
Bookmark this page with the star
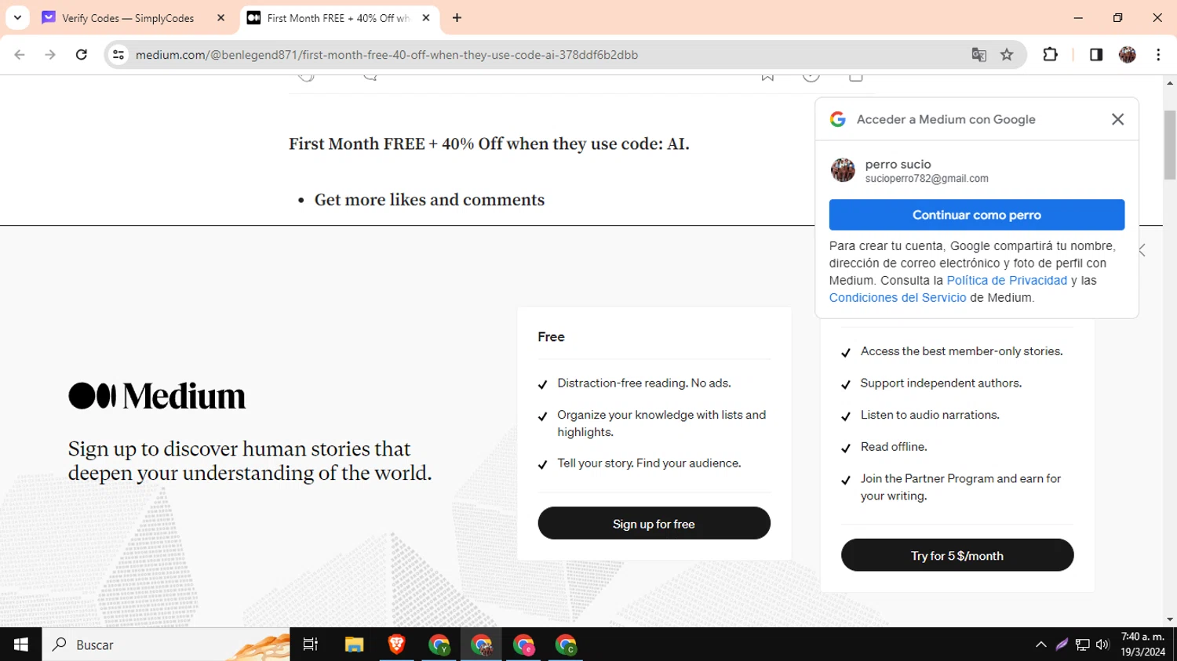coord(1007,55)
